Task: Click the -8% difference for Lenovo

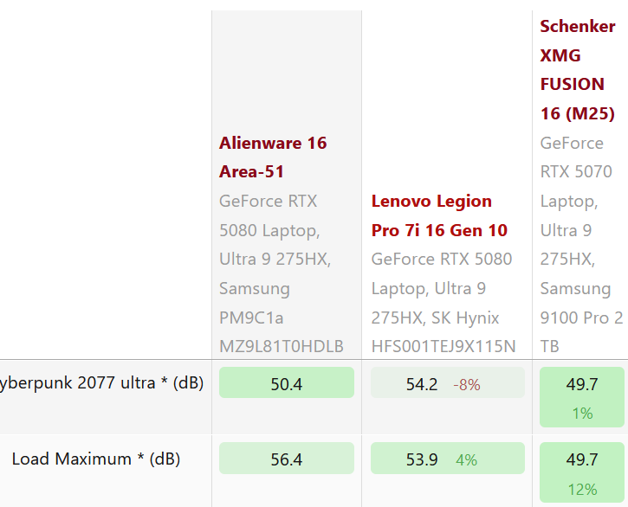Action: 466,384
